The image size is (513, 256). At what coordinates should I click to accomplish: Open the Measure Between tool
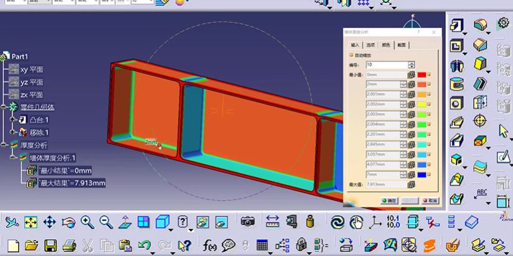pyautogui.click(x=272, y=222)
